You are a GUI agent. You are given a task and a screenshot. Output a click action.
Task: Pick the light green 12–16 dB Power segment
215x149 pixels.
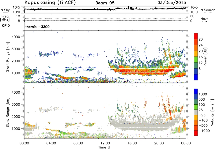196,59
